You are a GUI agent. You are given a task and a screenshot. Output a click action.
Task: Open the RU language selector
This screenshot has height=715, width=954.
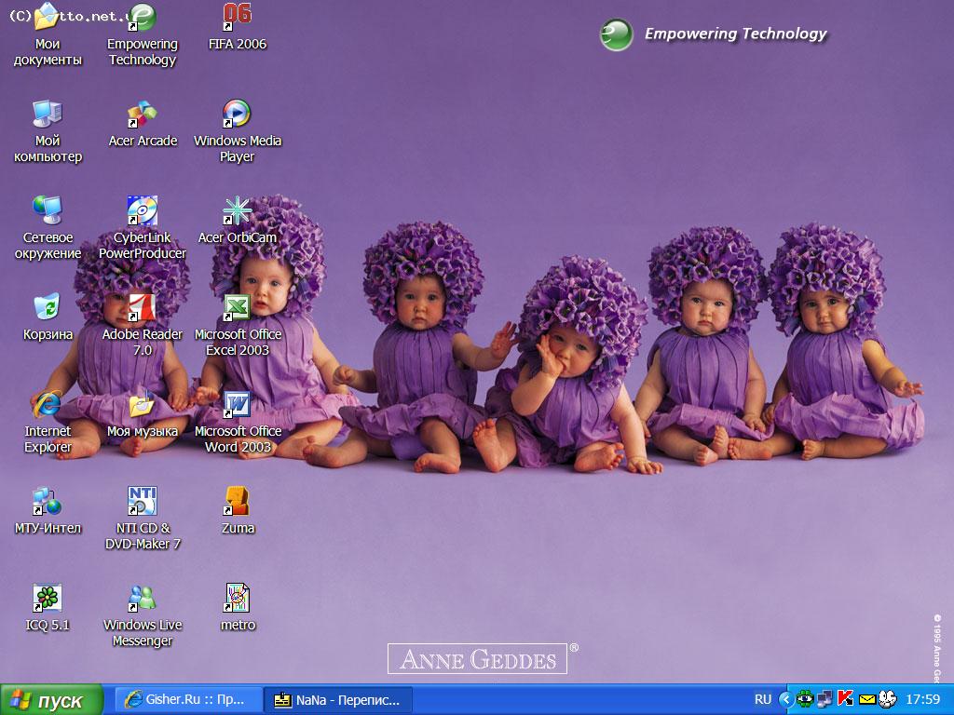point(762,699)
